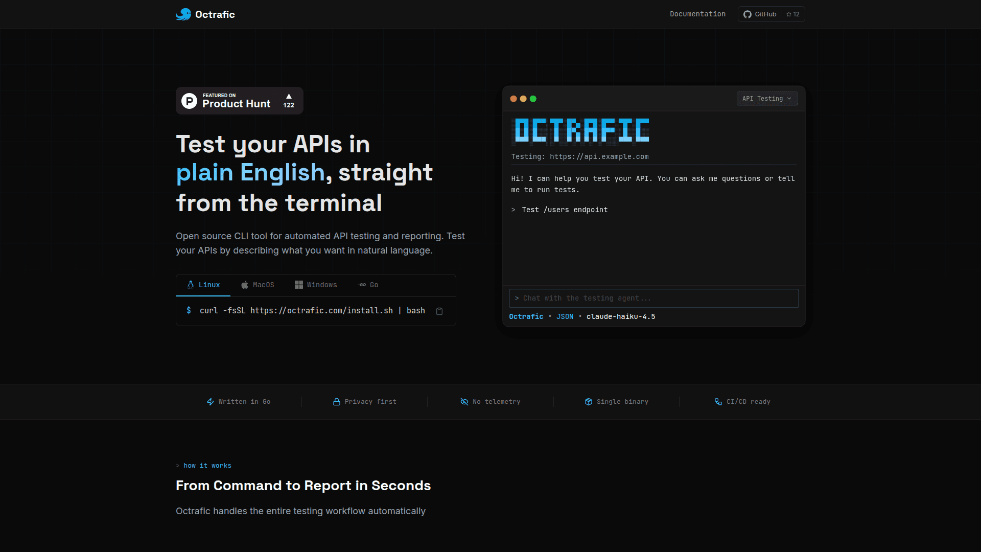This screenshot has height=552, width=981.
Task: Click the cube Single binary icon
Action: (589, 402)
